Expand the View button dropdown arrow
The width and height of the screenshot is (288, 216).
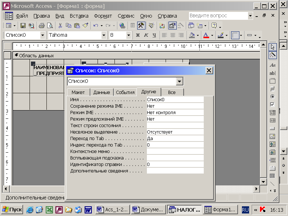click(x=14, y=26)
